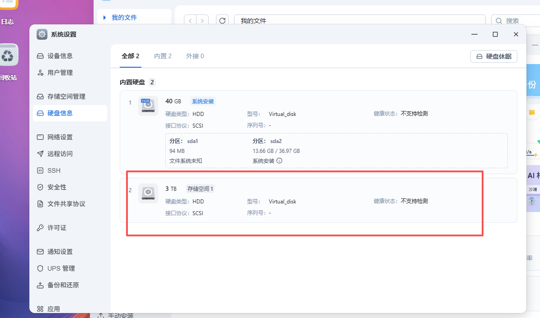The height and width of the screenshot is (318, 540).
Task: Switch to the 外接 0 tab
Action: (195, 56)
